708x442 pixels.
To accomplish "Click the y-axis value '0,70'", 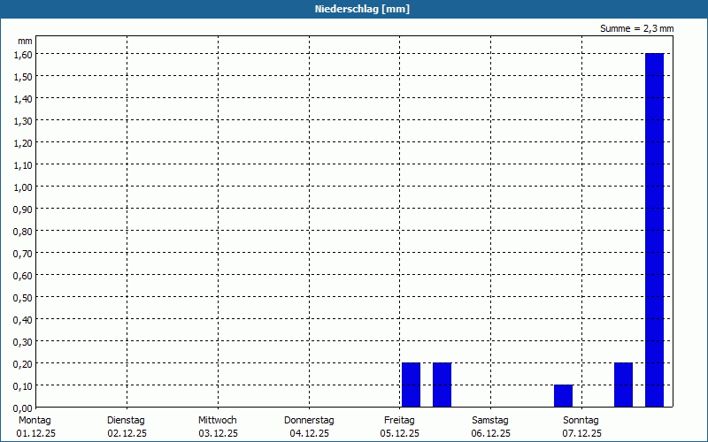I will (x=23, y=254).
